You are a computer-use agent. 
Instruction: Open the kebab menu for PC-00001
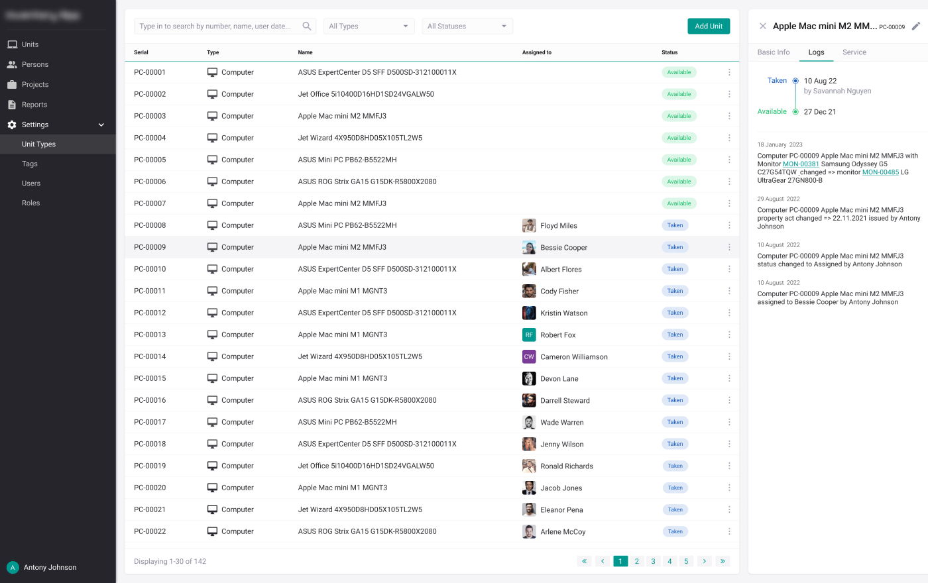click(x=729, y=72)
